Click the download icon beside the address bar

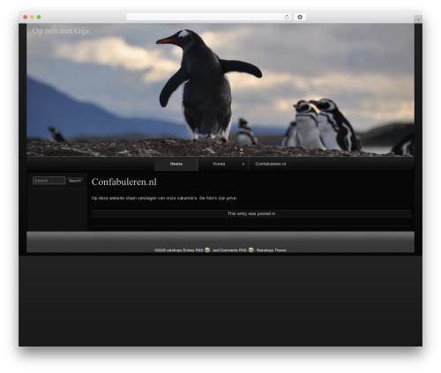pos(300,17)
